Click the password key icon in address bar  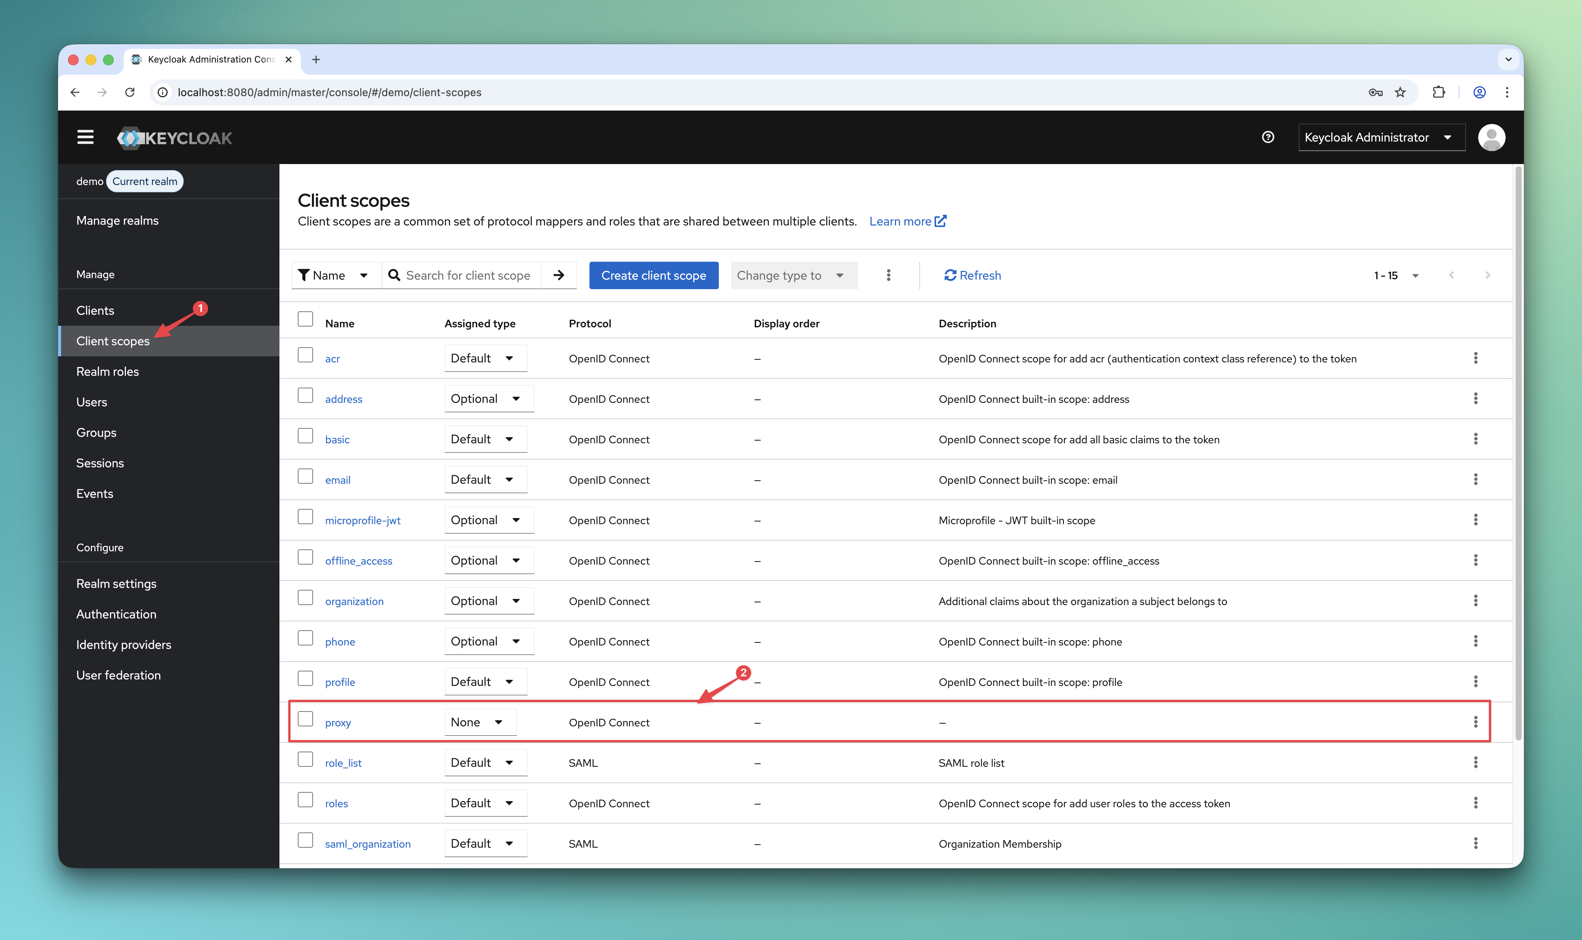click(1375, 92)
